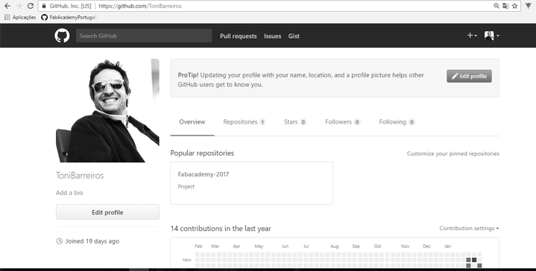Focus the Search GitHub field
The width and height of the screenshot is (536, 271).
pyautogui.click(x=144, y=36)
